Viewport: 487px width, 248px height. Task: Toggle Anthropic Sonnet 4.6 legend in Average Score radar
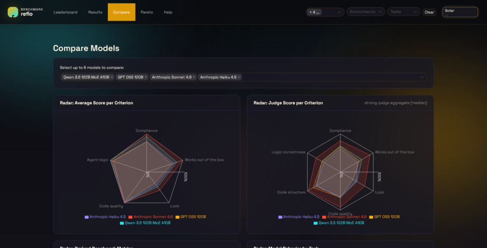point(151,217)
